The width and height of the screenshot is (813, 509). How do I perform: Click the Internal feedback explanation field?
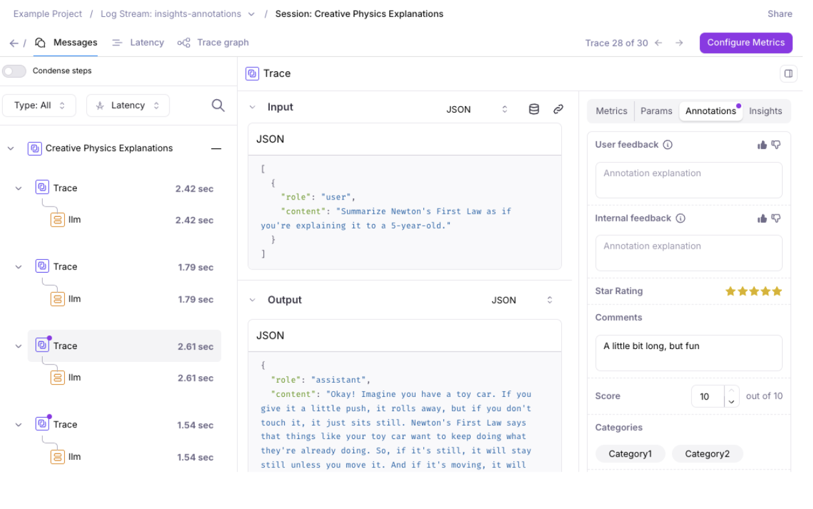pos(689,253)
